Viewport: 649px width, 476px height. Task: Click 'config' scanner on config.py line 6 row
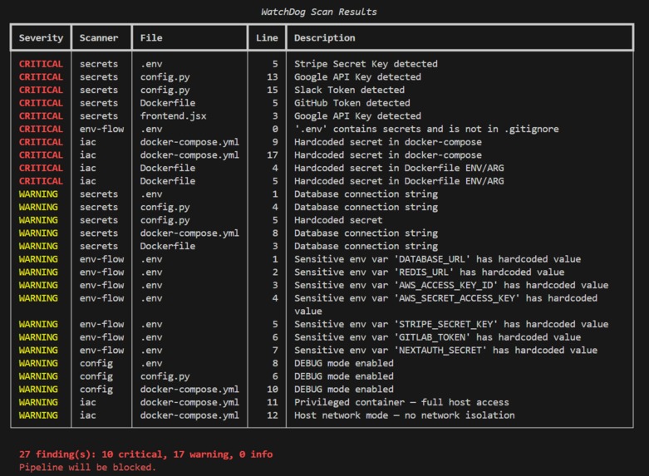click(x=96, y=375)
